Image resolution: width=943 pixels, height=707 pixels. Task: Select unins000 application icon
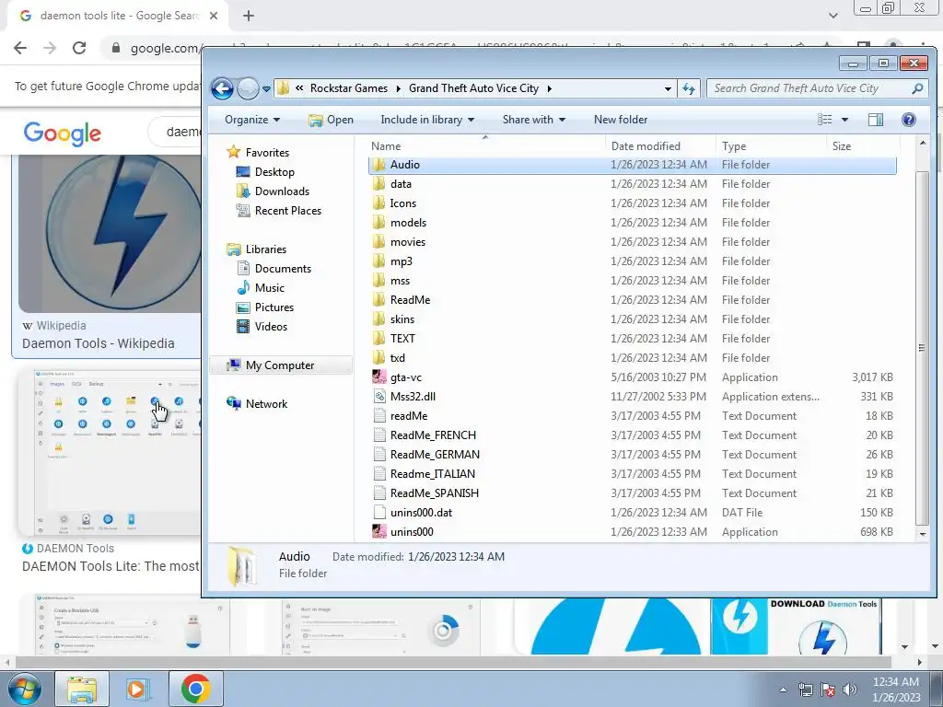pos(378,531)
